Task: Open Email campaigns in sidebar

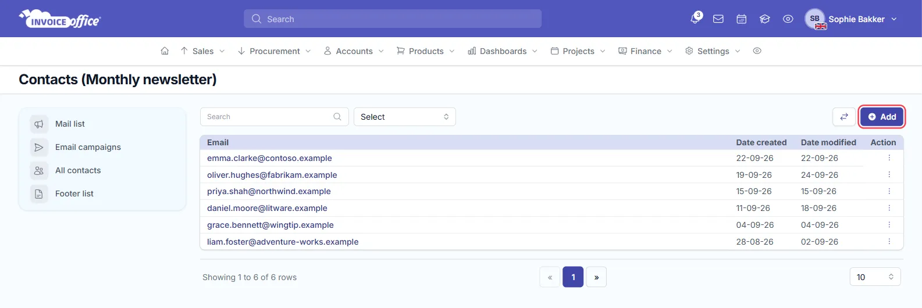Action: [88, 147]
